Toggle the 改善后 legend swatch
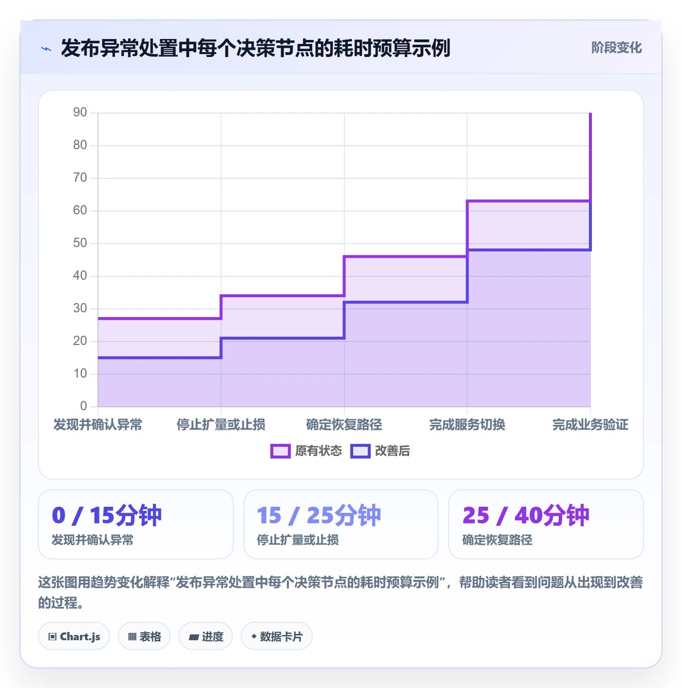682x688 pixels. 360,451
